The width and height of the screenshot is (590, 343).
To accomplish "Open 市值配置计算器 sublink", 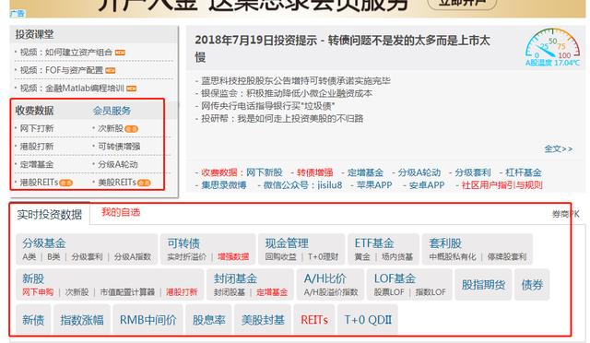I will pyautogui.click(x=127, y=292).
